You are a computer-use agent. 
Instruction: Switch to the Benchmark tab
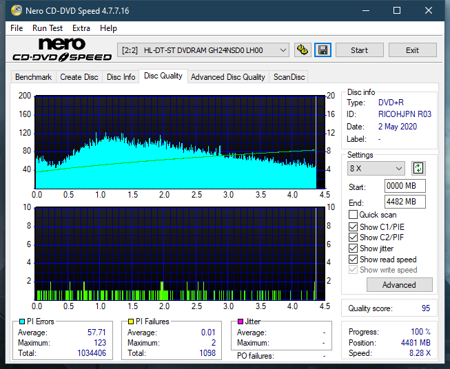[34, 77]
